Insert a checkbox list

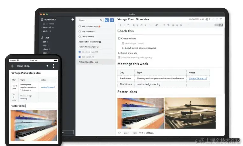[x=181, y=25]
